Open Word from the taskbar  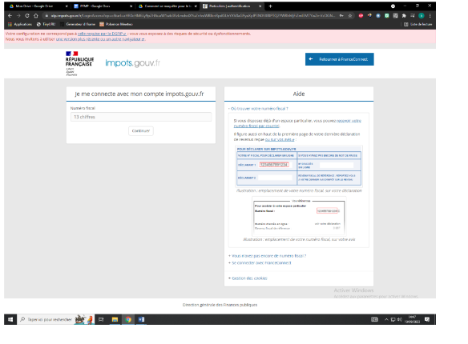click(142, 319)
